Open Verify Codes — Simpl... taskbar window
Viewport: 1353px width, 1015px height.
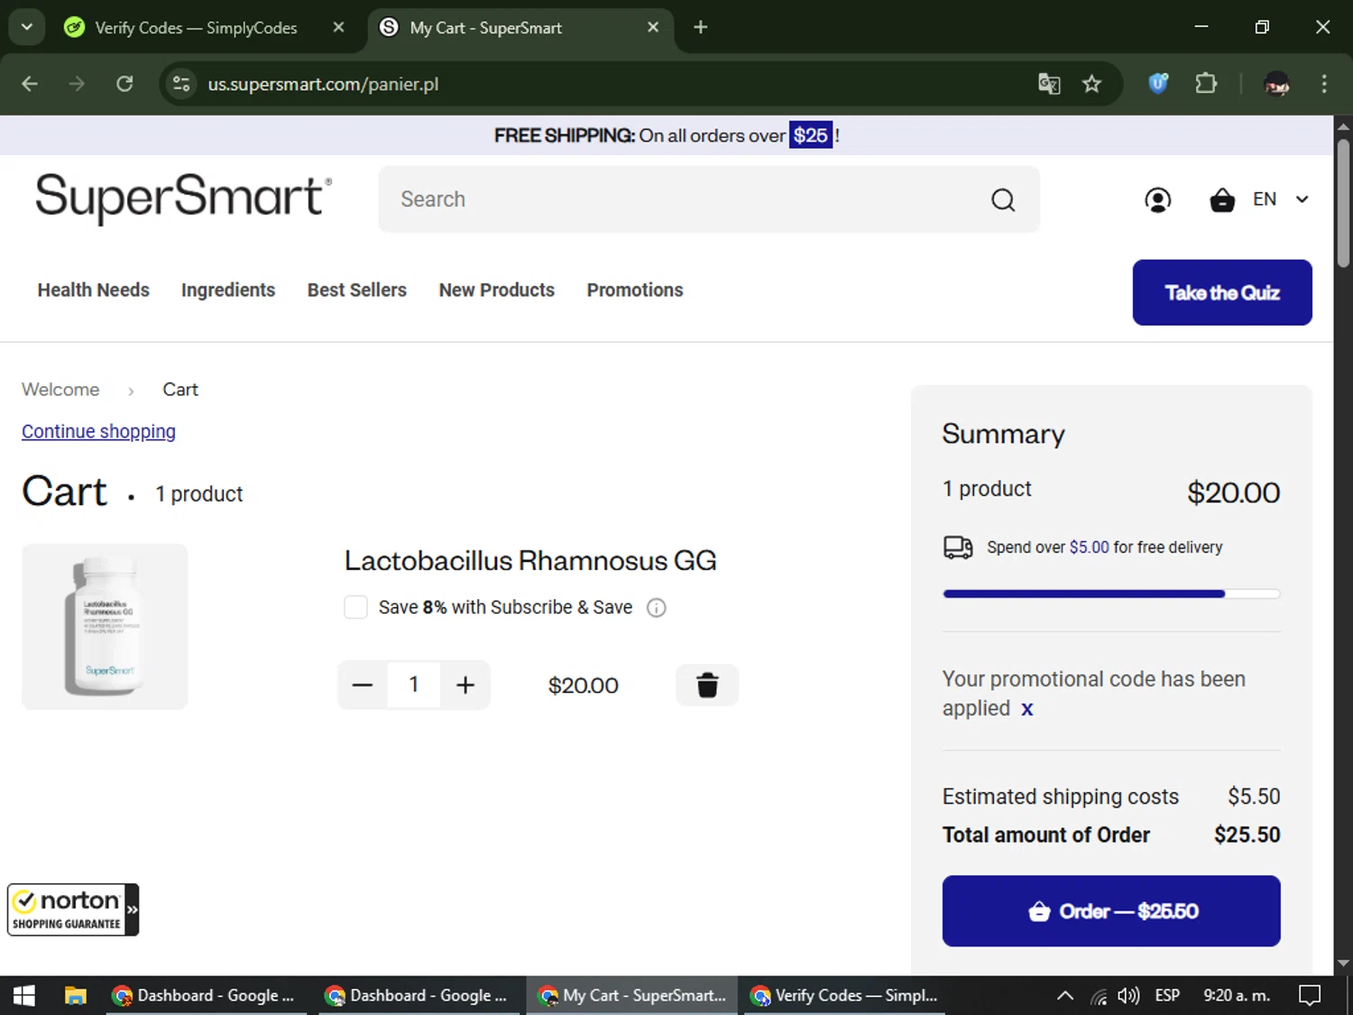(x=844, y=995)
